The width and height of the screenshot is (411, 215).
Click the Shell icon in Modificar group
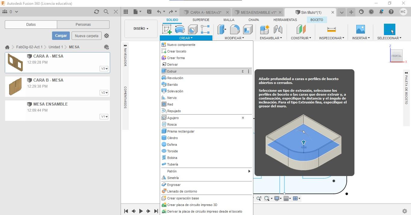248,29
